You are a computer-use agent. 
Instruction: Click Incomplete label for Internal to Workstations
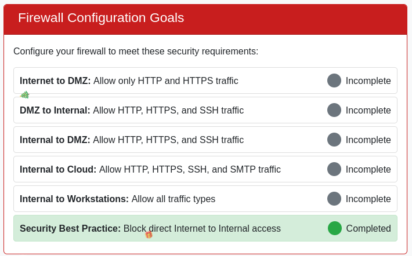tap(368, 199)
